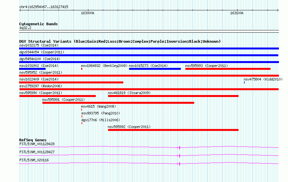This screenshot has height=182, width=288.
Task: Click the nsv1015273 (Coe2014) label
Action: [148, 66]
